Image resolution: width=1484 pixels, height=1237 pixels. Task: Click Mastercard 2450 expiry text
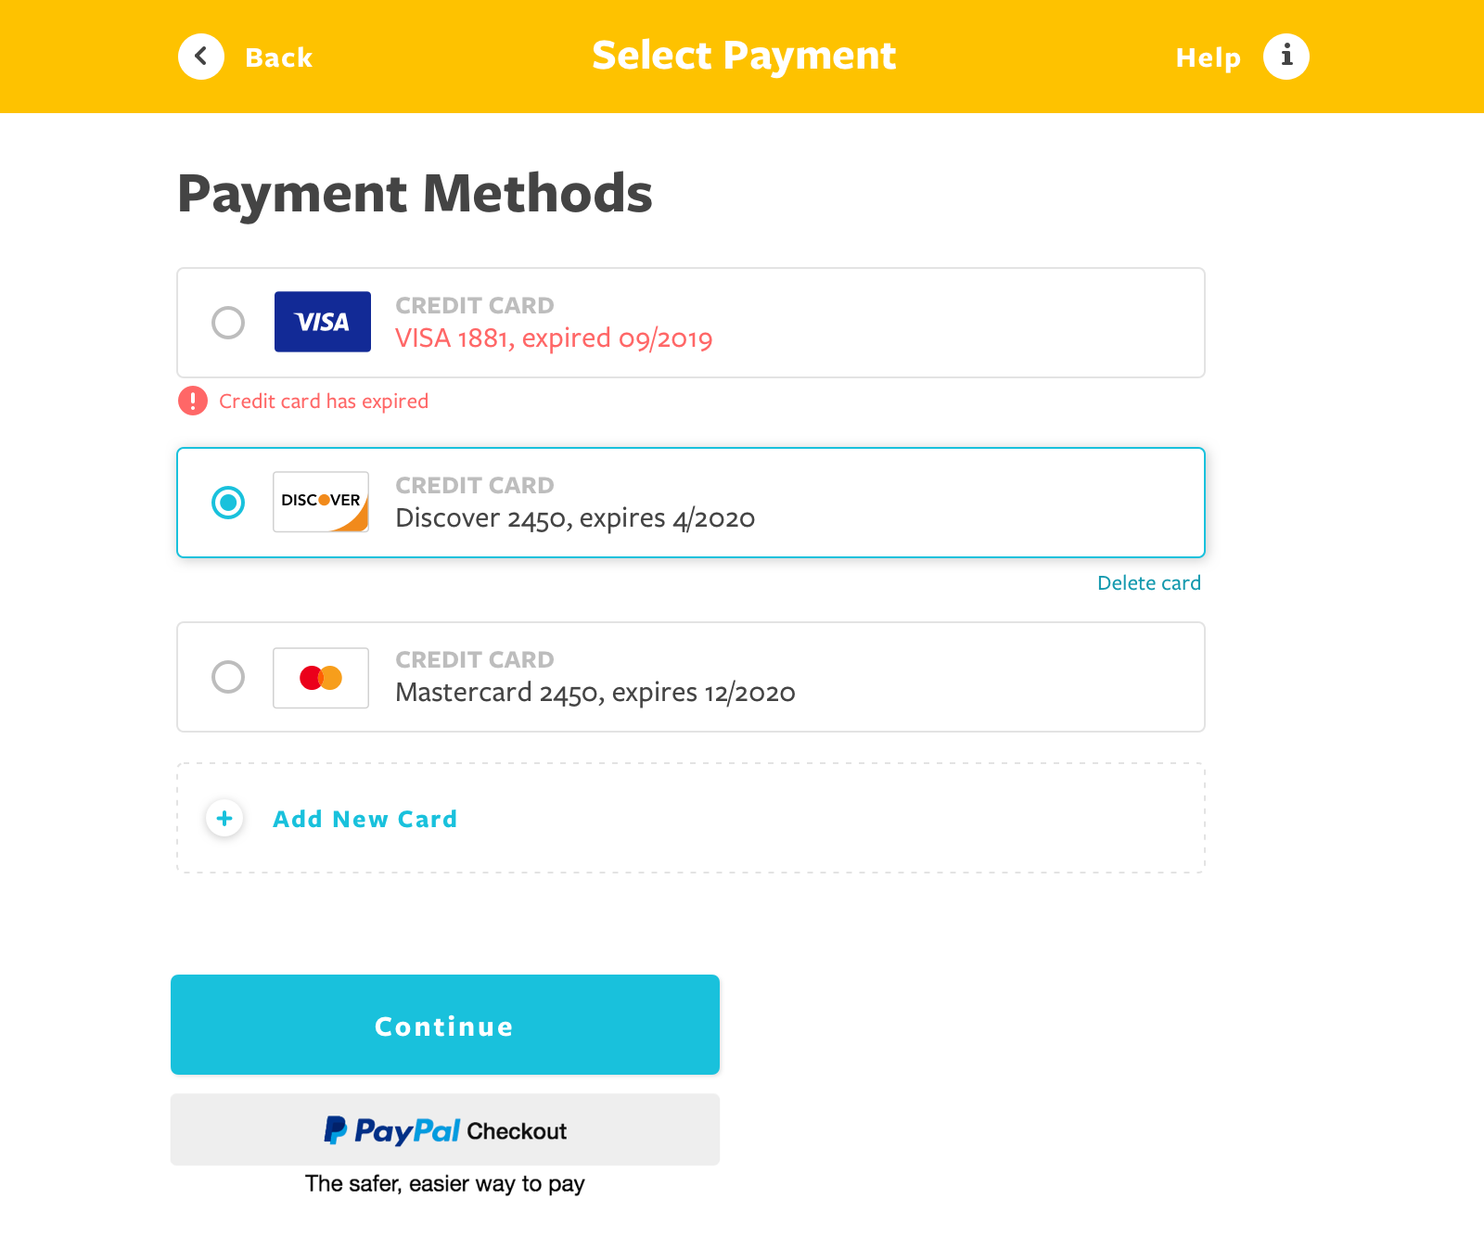(x=595, y=693)
